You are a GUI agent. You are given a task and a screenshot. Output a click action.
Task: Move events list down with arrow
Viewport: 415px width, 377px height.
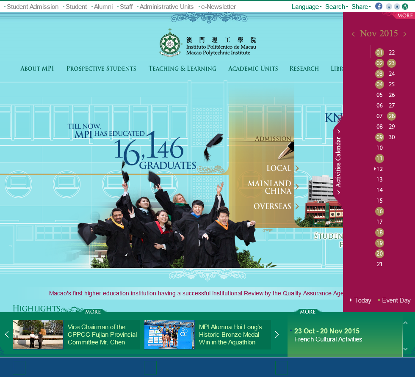406,349
